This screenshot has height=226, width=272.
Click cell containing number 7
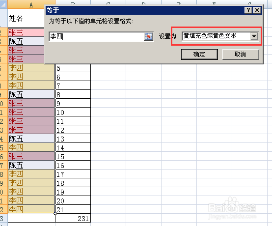[x=73, y=85]
